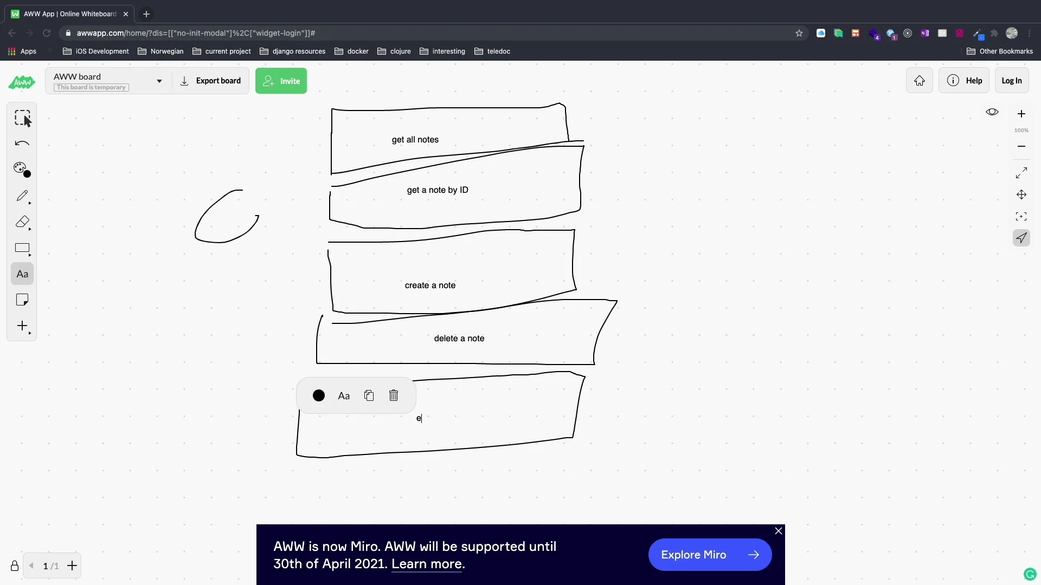Image resolution: width=1041 pixels, height=585 pixels.
Task: Open the docker bookmark folder
Action: click(351, 51)
